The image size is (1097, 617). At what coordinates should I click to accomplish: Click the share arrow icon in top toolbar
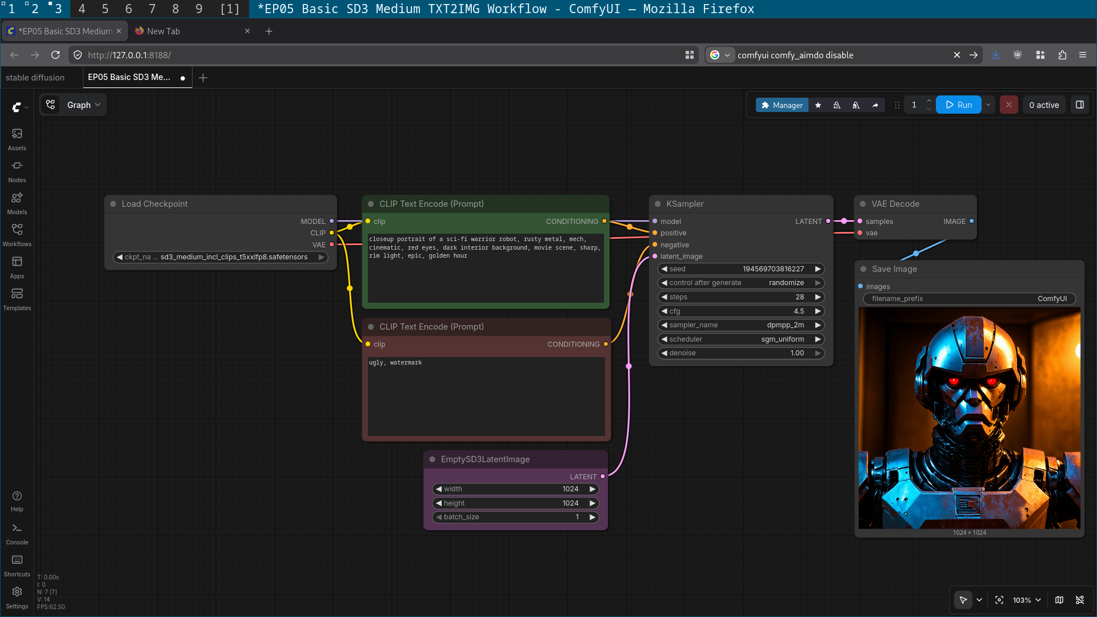[x=875, y=105]
